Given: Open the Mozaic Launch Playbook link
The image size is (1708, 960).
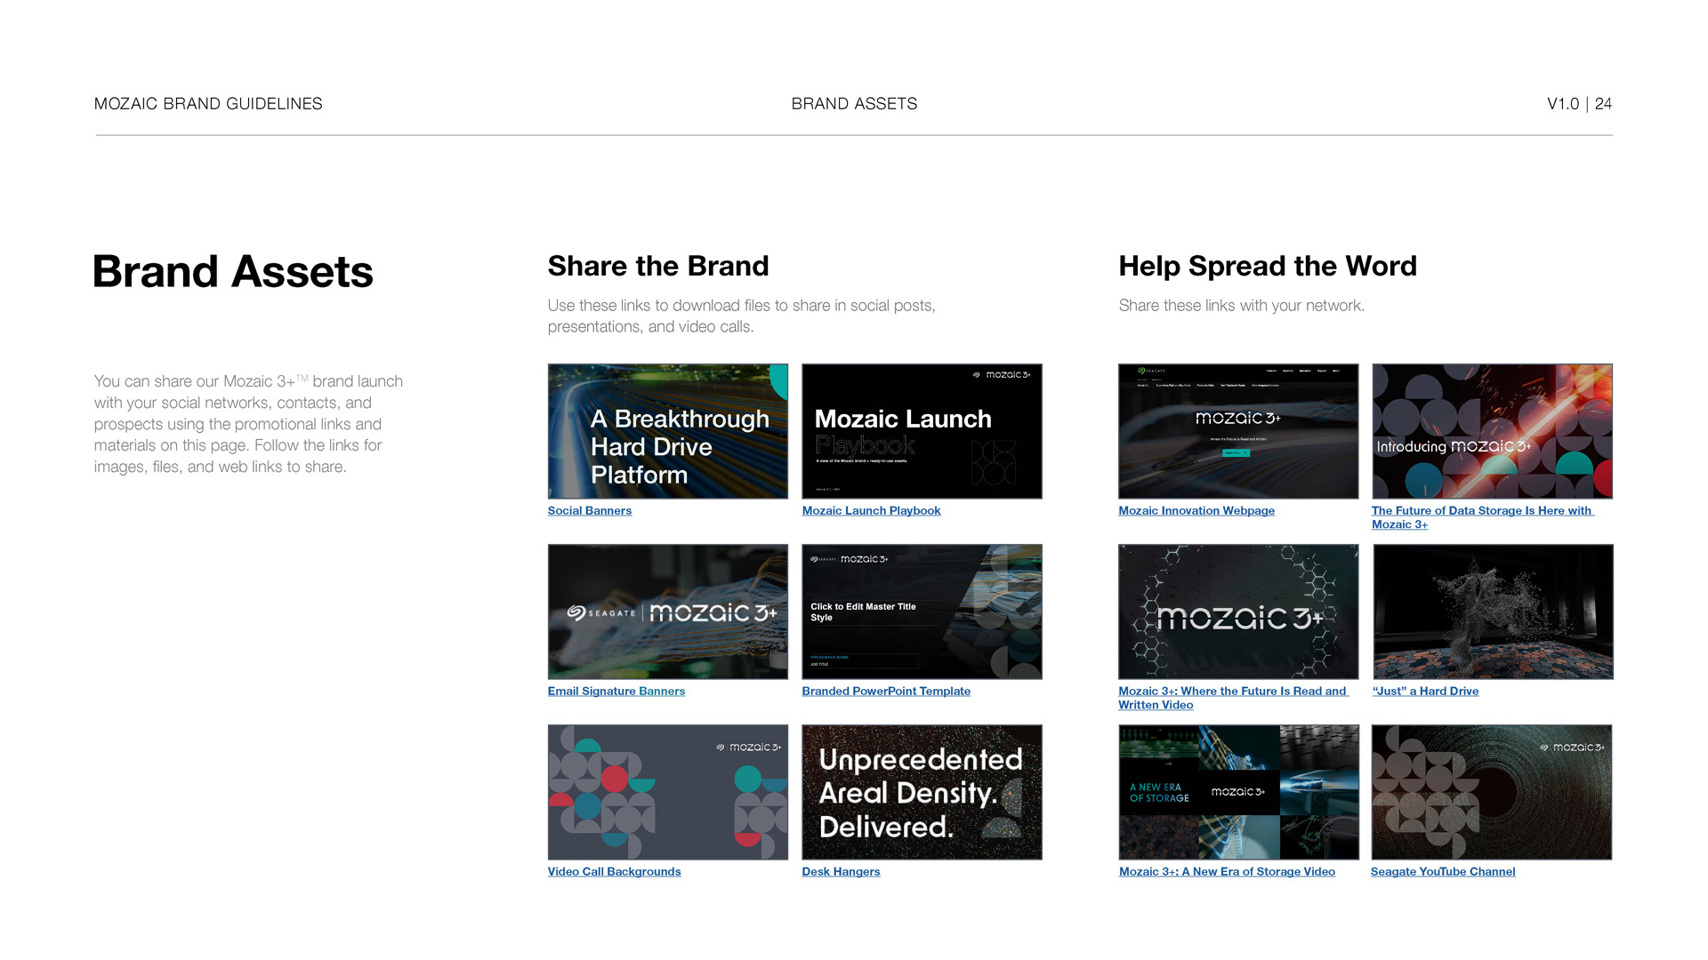Looking at the screenshot, I should pos(871,510).
